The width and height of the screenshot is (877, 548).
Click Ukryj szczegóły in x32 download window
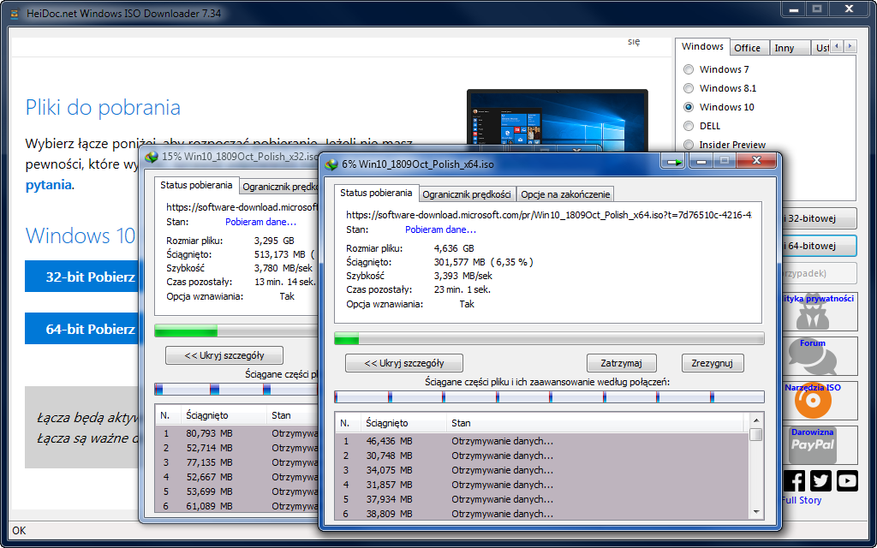click(x=224, y=355)
